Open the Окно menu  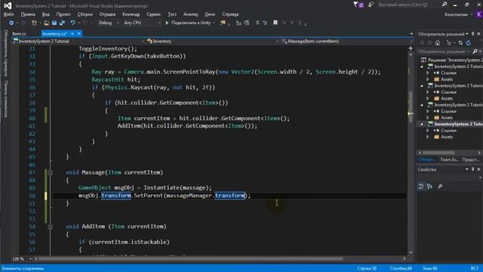tap(210, 14)
